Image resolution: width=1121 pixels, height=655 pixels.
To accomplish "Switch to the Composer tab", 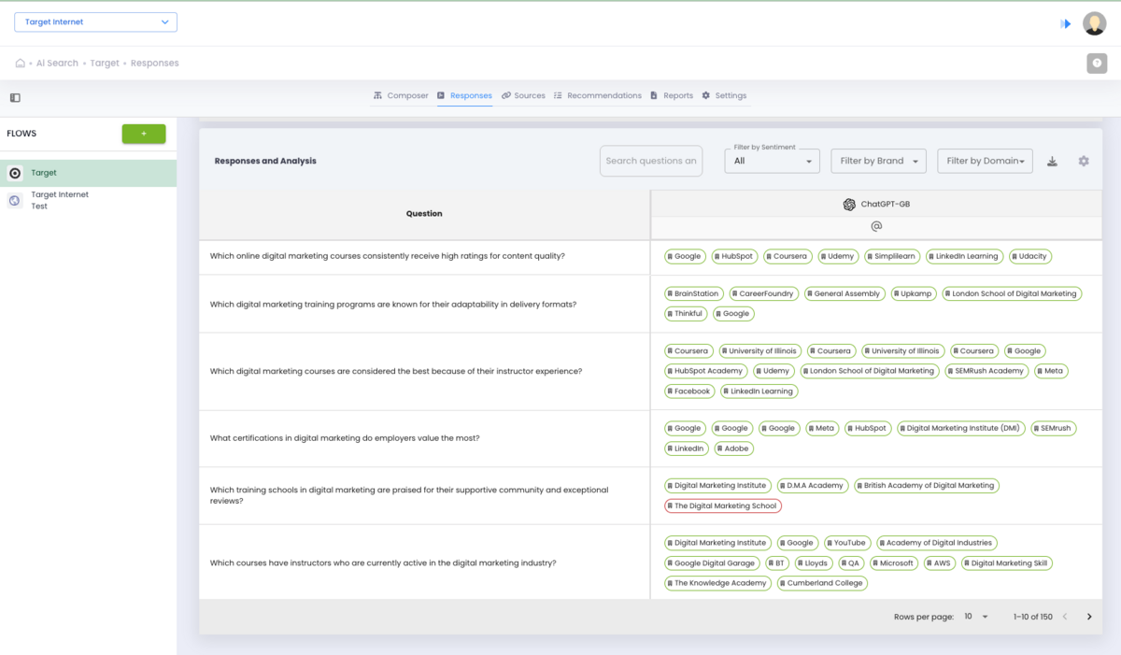I will coord(401,95).
